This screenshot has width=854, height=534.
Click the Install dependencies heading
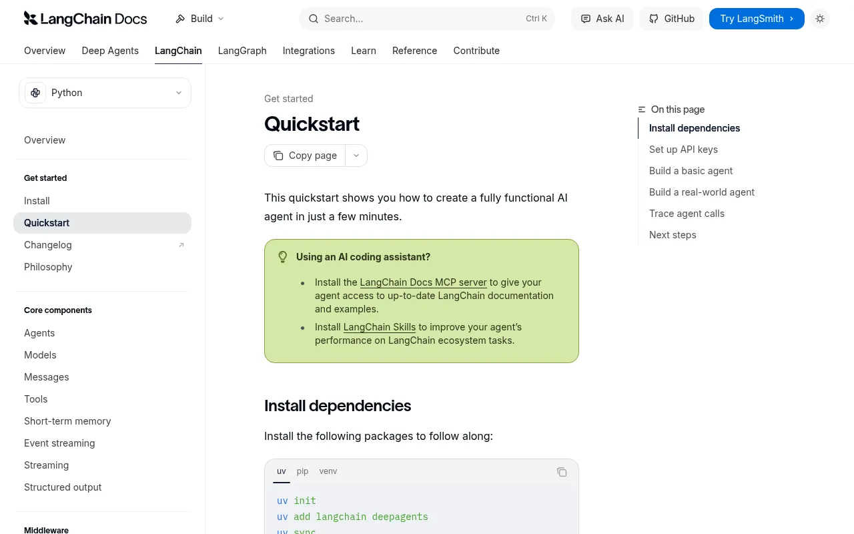click(338, 406)
